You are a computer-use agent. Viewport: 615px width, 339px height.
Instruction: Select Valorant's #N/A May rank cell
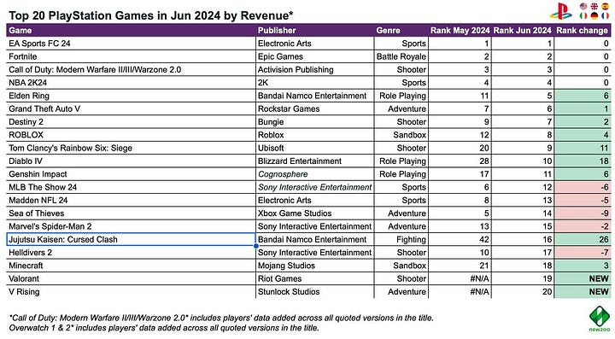click(x=460, y=278)
